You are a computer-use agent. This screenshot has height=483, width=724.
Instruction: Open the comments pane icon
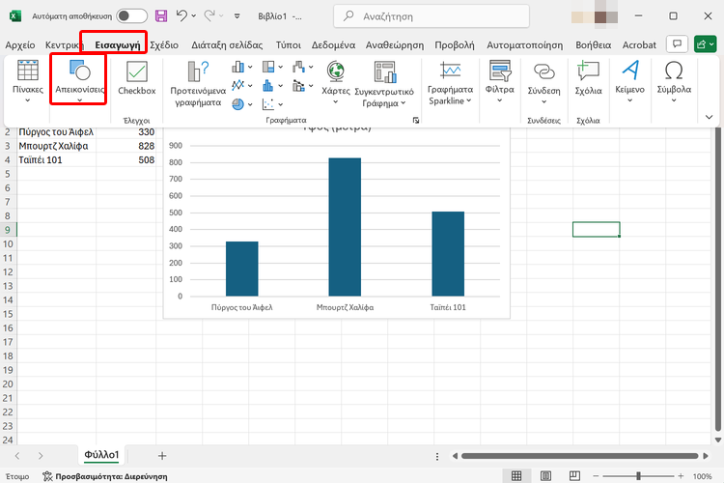(x=677, y=44)
